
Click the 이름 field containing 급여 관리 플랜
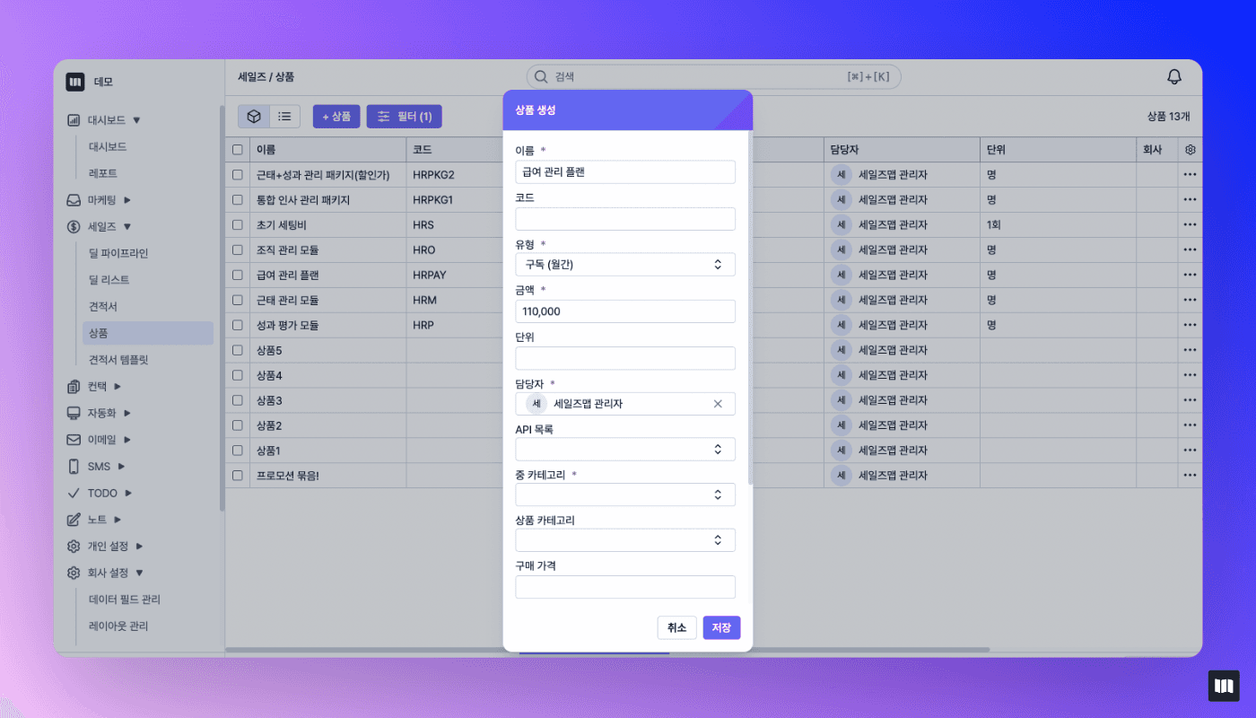[x=625, y=171]
